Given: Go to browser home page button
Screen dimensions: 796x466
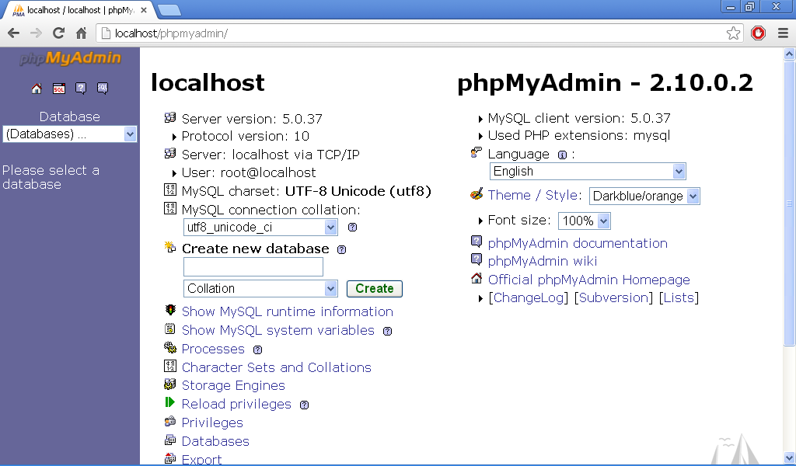Looking at the screenshot, I should [81, 33].
